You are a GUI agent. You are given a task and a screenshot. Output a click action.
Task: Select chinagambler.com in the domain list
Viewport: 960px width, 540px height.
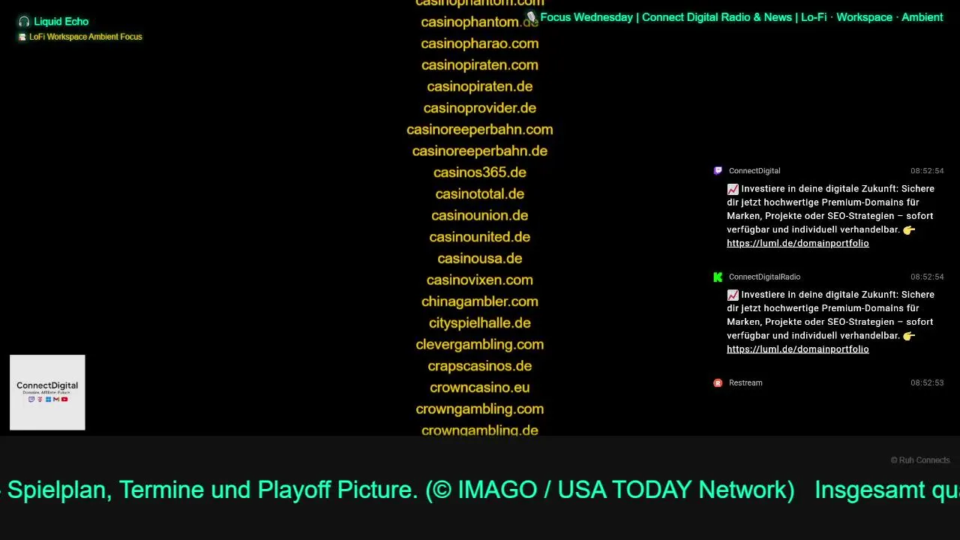[x=480, y=301]
